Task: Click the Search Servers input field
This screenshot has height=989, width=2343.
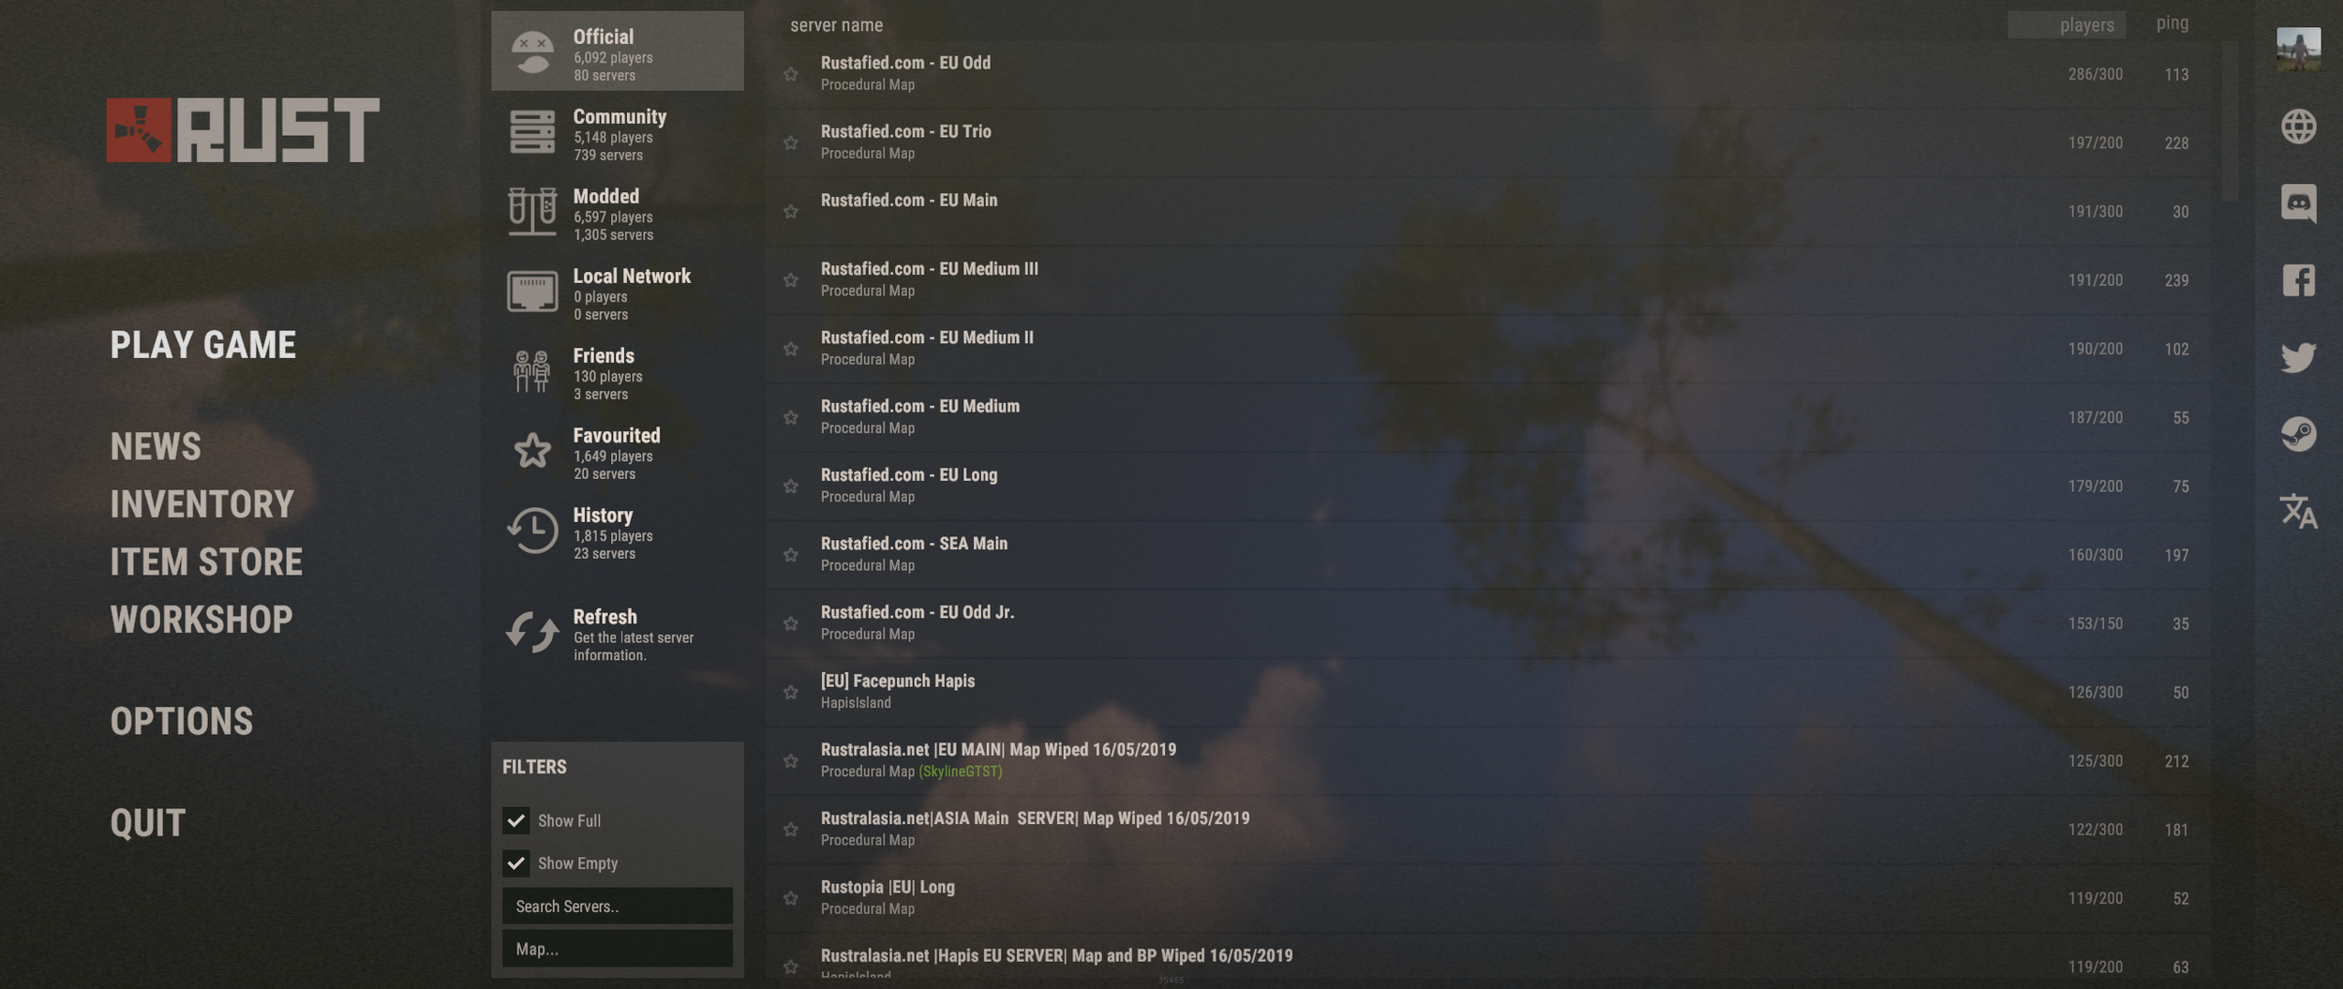Action: [x=617, y=906]
